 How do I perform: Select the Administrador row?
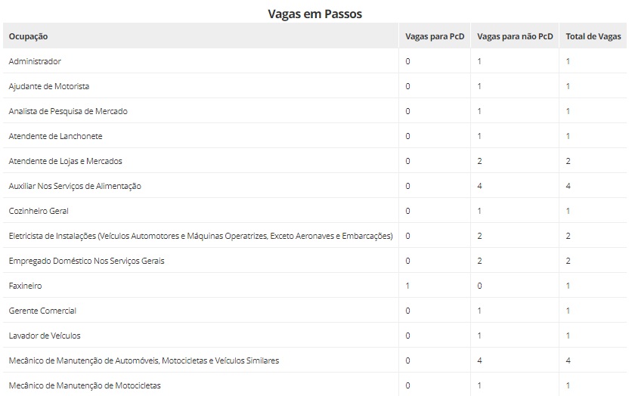(314, 61)
